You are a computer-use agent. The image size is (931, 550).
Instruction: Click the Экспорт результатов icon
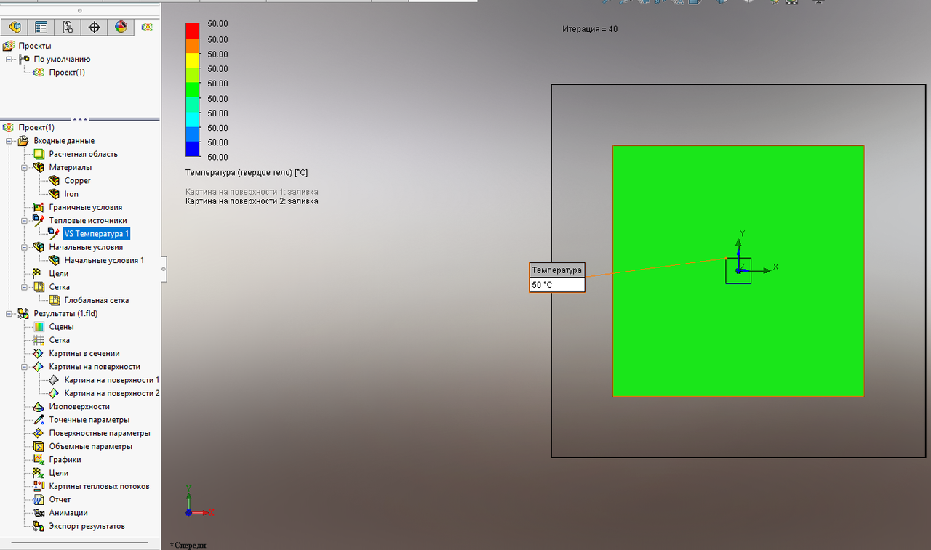39,526
